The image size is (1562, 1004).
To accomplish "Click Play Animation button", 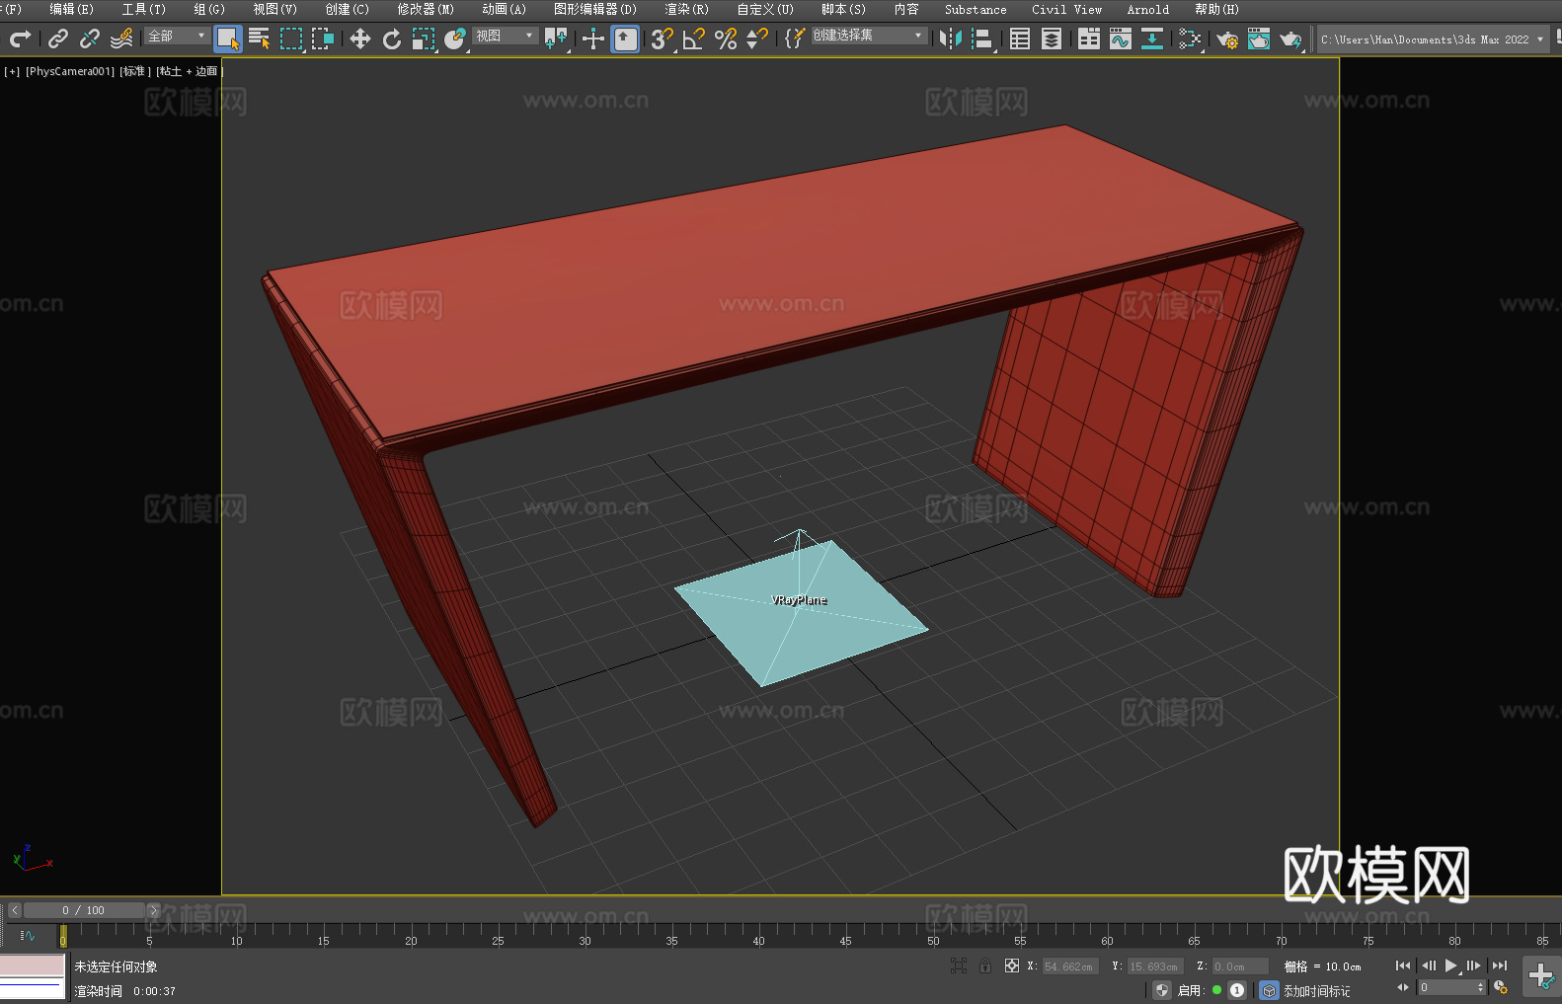I will pyautogui.click(x=1451, y=965).
